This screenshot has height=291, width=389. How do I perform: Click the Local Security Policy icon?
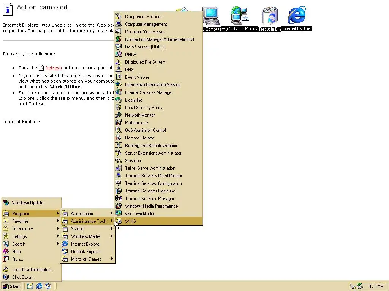click(x=119, y=107)
